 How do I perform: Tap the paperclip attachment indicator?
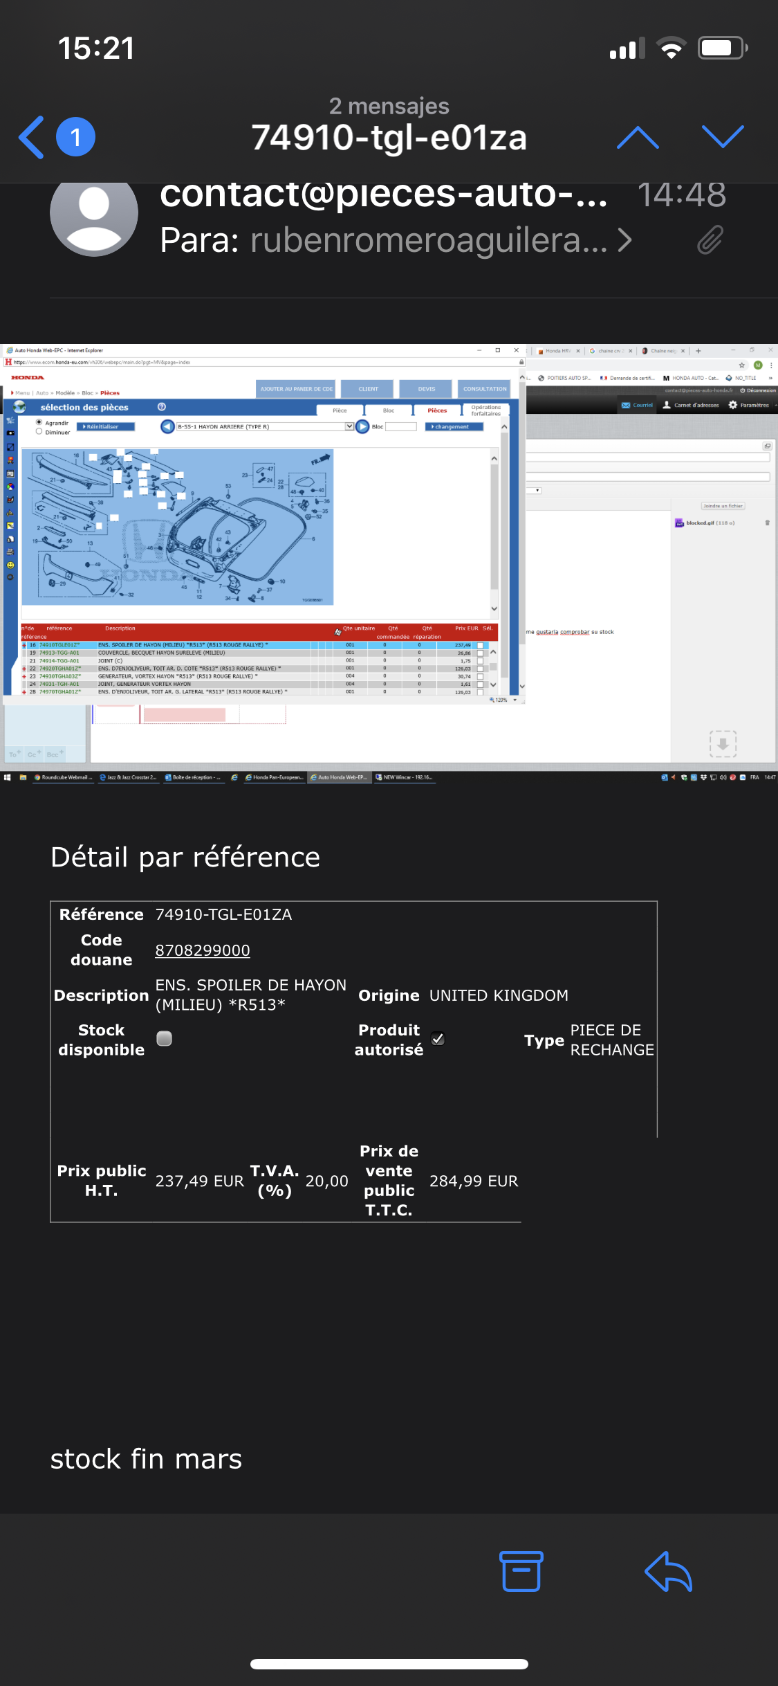click(710, 239)
